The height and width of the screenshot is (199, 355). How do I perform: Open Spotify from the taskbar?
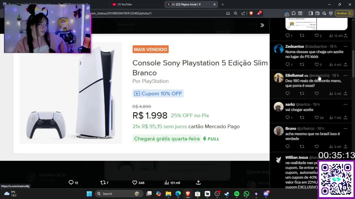237,194
